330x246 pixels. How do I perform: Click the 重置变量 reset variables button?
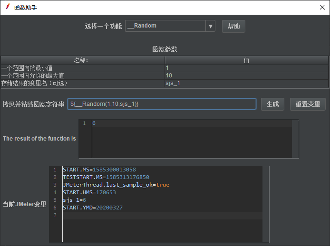point(308,104)
